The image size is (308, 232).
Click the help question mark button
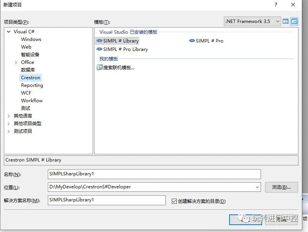click(276, 5)
